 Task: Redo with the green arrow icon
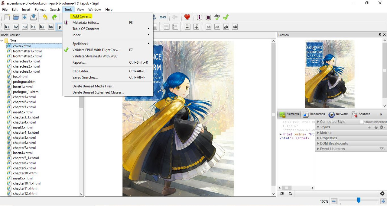tap(54, 17)
